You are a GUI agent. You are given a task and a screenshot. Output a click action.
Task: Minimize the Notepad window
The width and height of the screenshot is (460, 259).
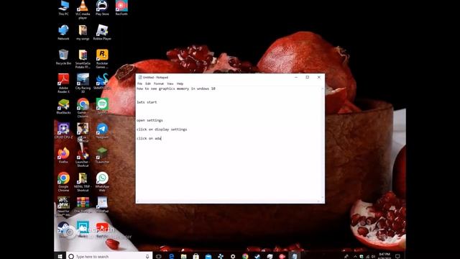296,77
